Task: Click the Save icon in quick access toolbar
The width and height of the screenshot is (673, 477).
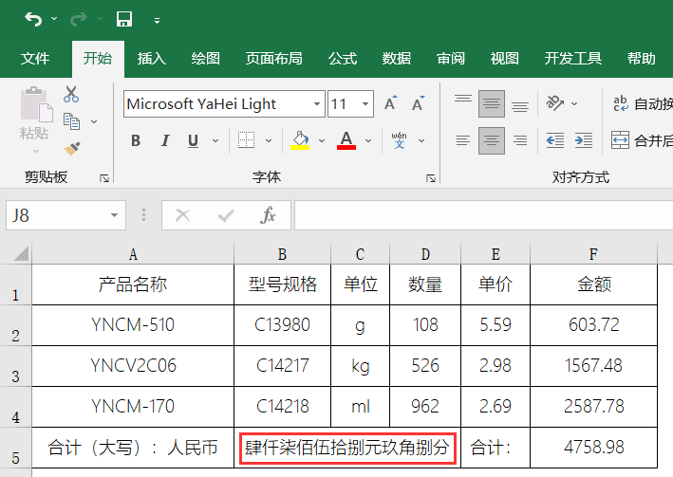Action: [123, 19]
